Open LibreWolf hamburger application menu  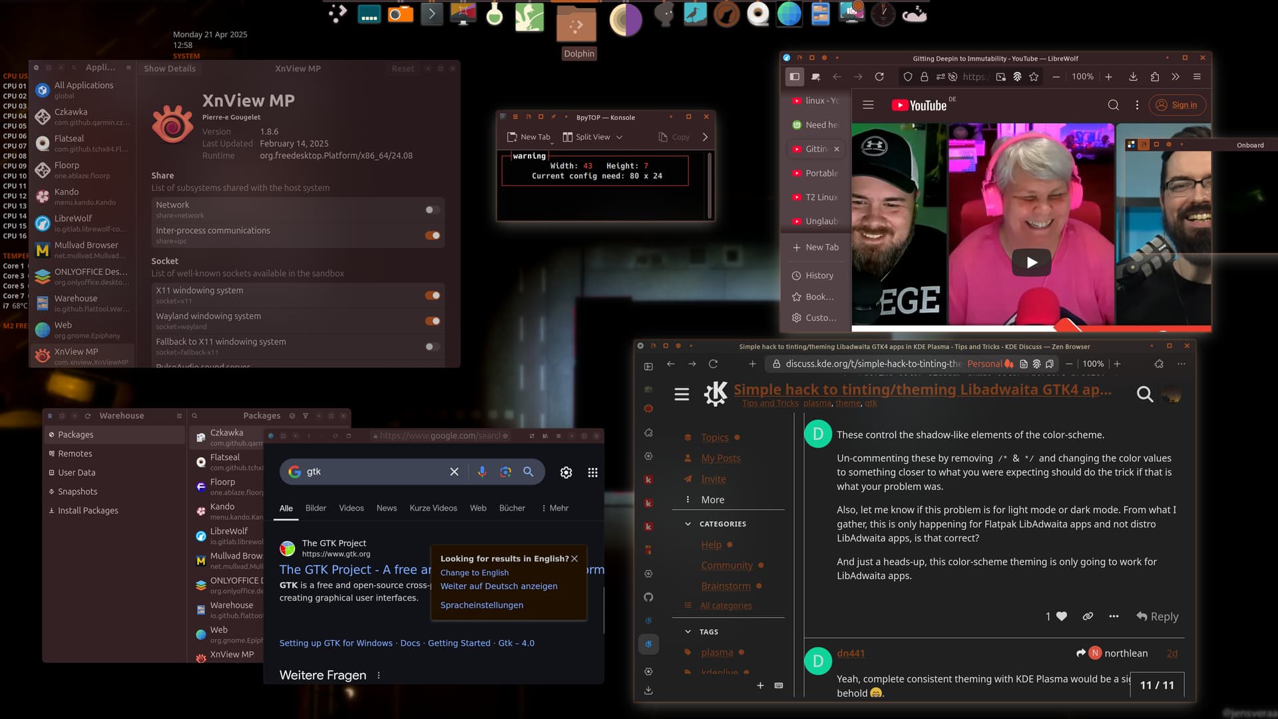[x=1197, y=77]
